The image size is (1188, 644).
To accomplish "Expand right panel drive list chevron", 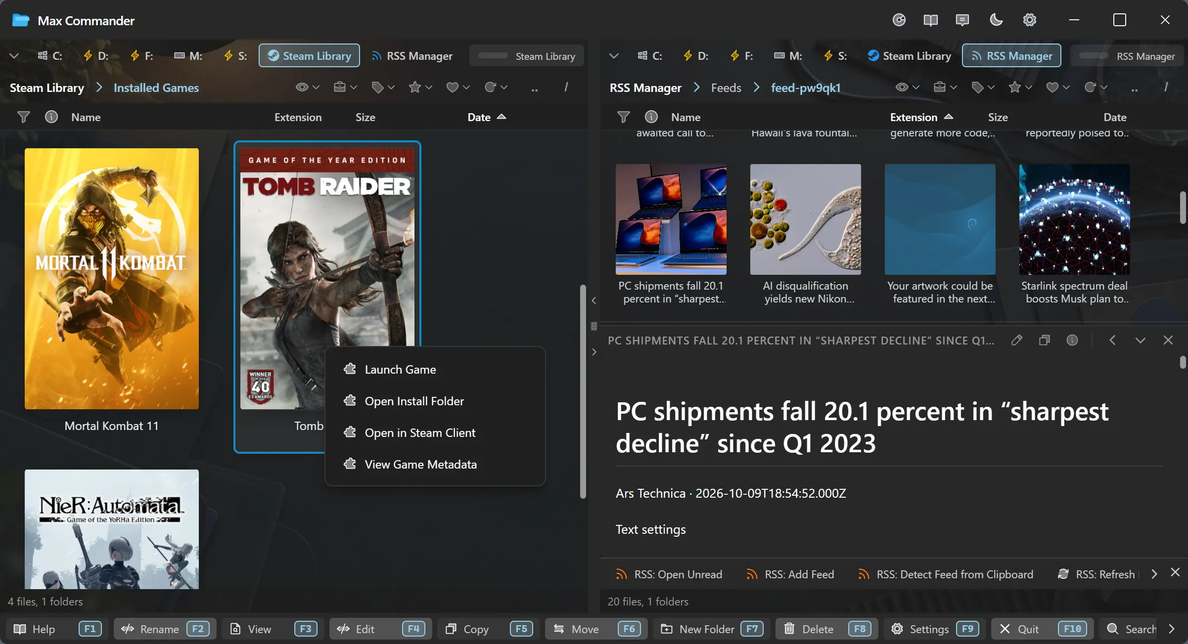I will coord(614,56).
